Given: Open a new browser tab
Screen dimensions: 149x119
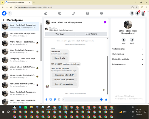Looking at the screenshot, I should pos(34,2).
